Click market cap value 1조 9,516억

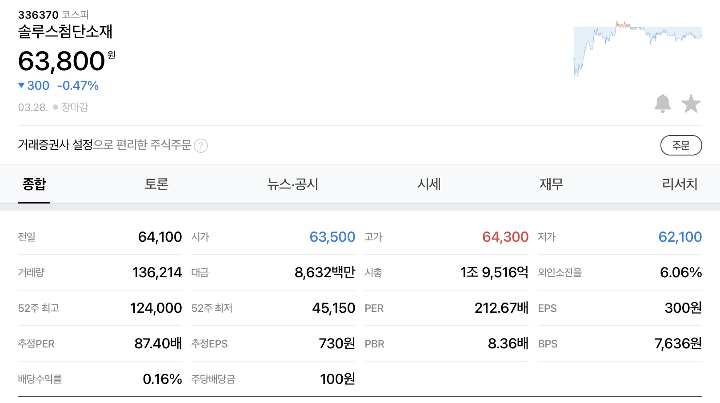(494, 272)
